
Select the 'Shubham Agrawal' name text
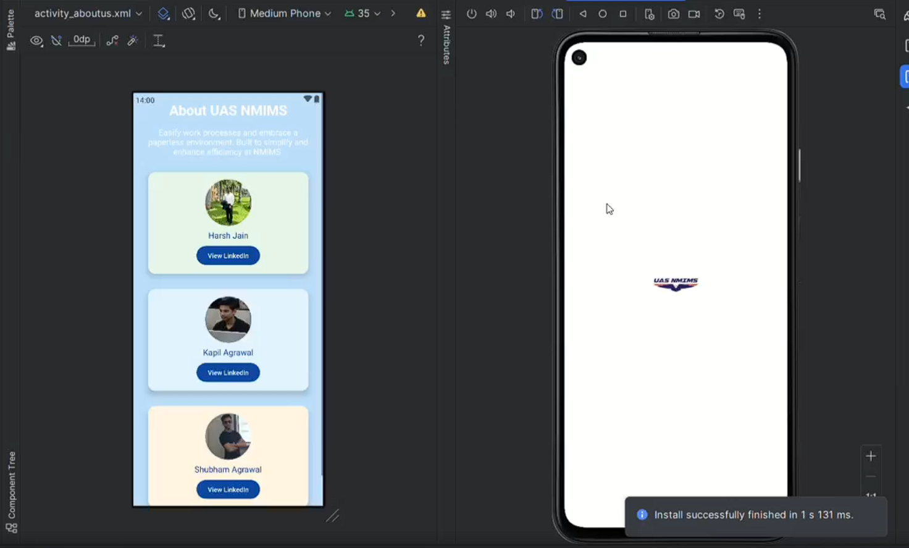(228, 470)
